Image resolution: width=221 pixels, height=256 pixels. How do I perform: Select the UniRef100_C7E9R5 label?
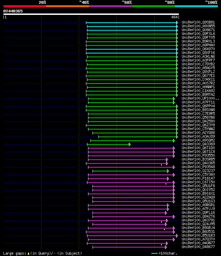(198, 113)
